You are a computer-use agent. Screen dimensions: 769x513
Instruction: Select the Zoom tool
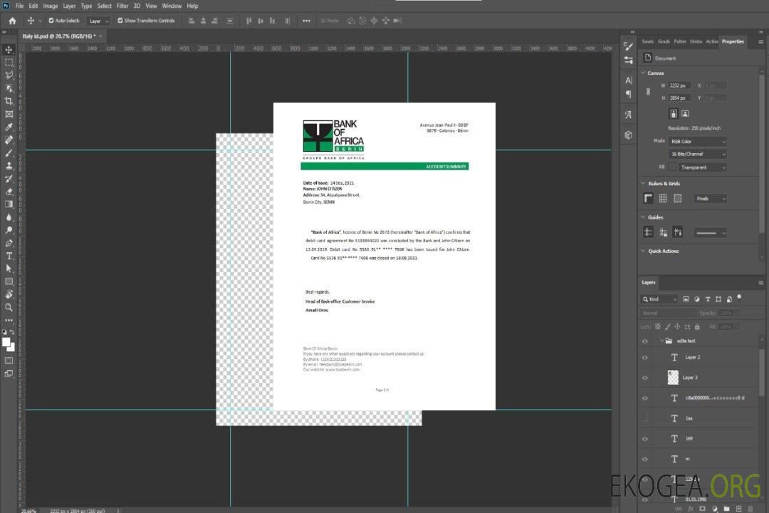tap(9, 307)
